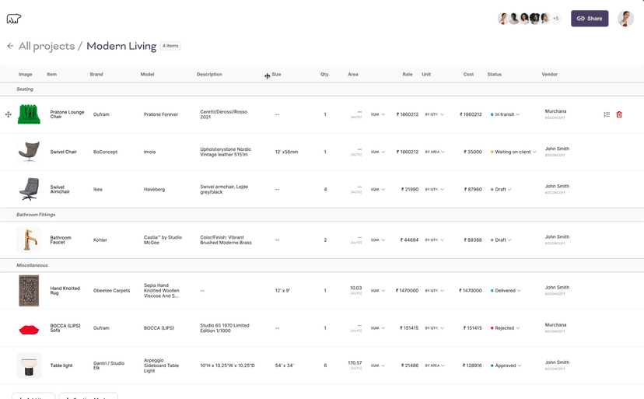Open your profile avatar menu
The width and height of the screenshot is (644, 399).
pos(625,19)
